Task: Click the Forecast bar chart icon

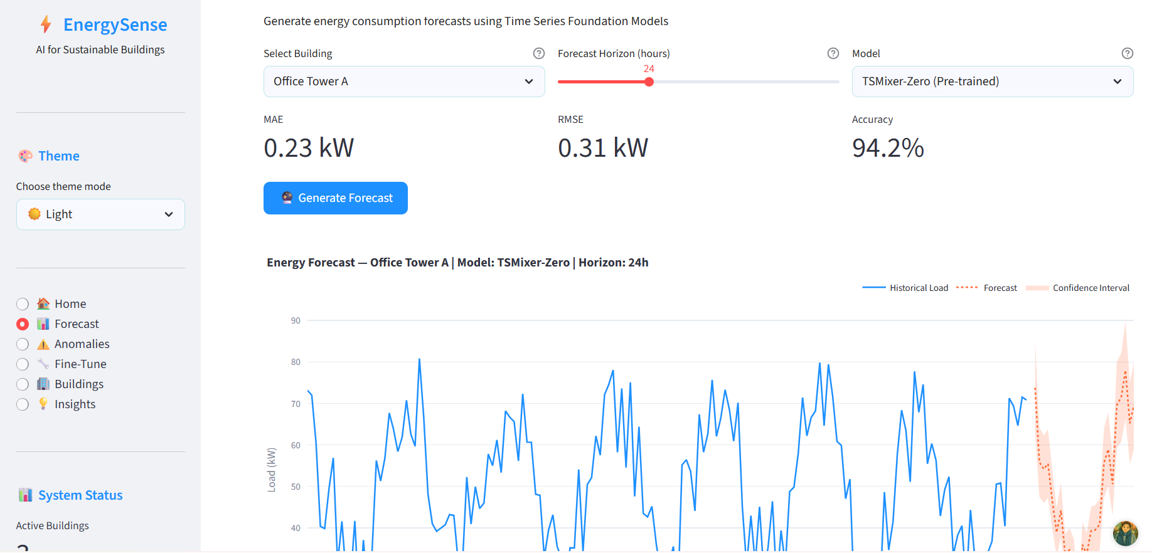Action: (x=43, y=324)
